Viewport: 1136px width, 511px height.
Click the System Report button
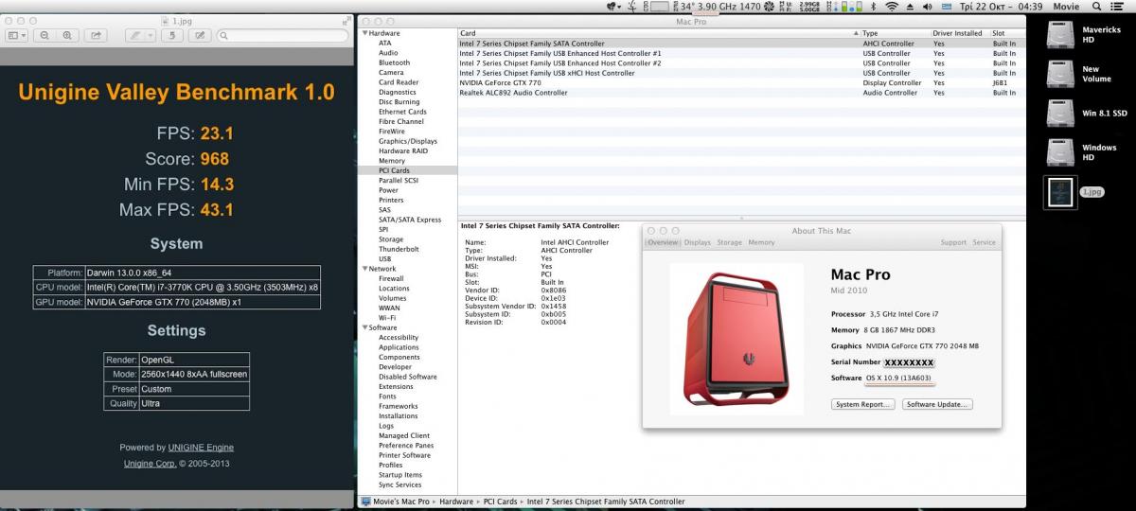pos(862,404)
